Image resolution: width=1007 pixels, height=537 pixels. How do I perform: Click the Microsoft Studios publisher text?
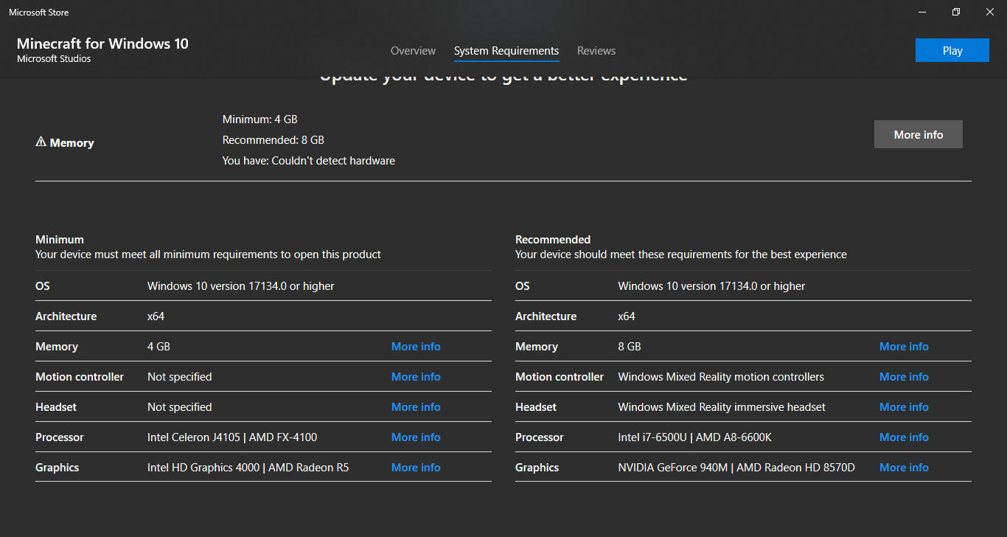click(54, 59)
